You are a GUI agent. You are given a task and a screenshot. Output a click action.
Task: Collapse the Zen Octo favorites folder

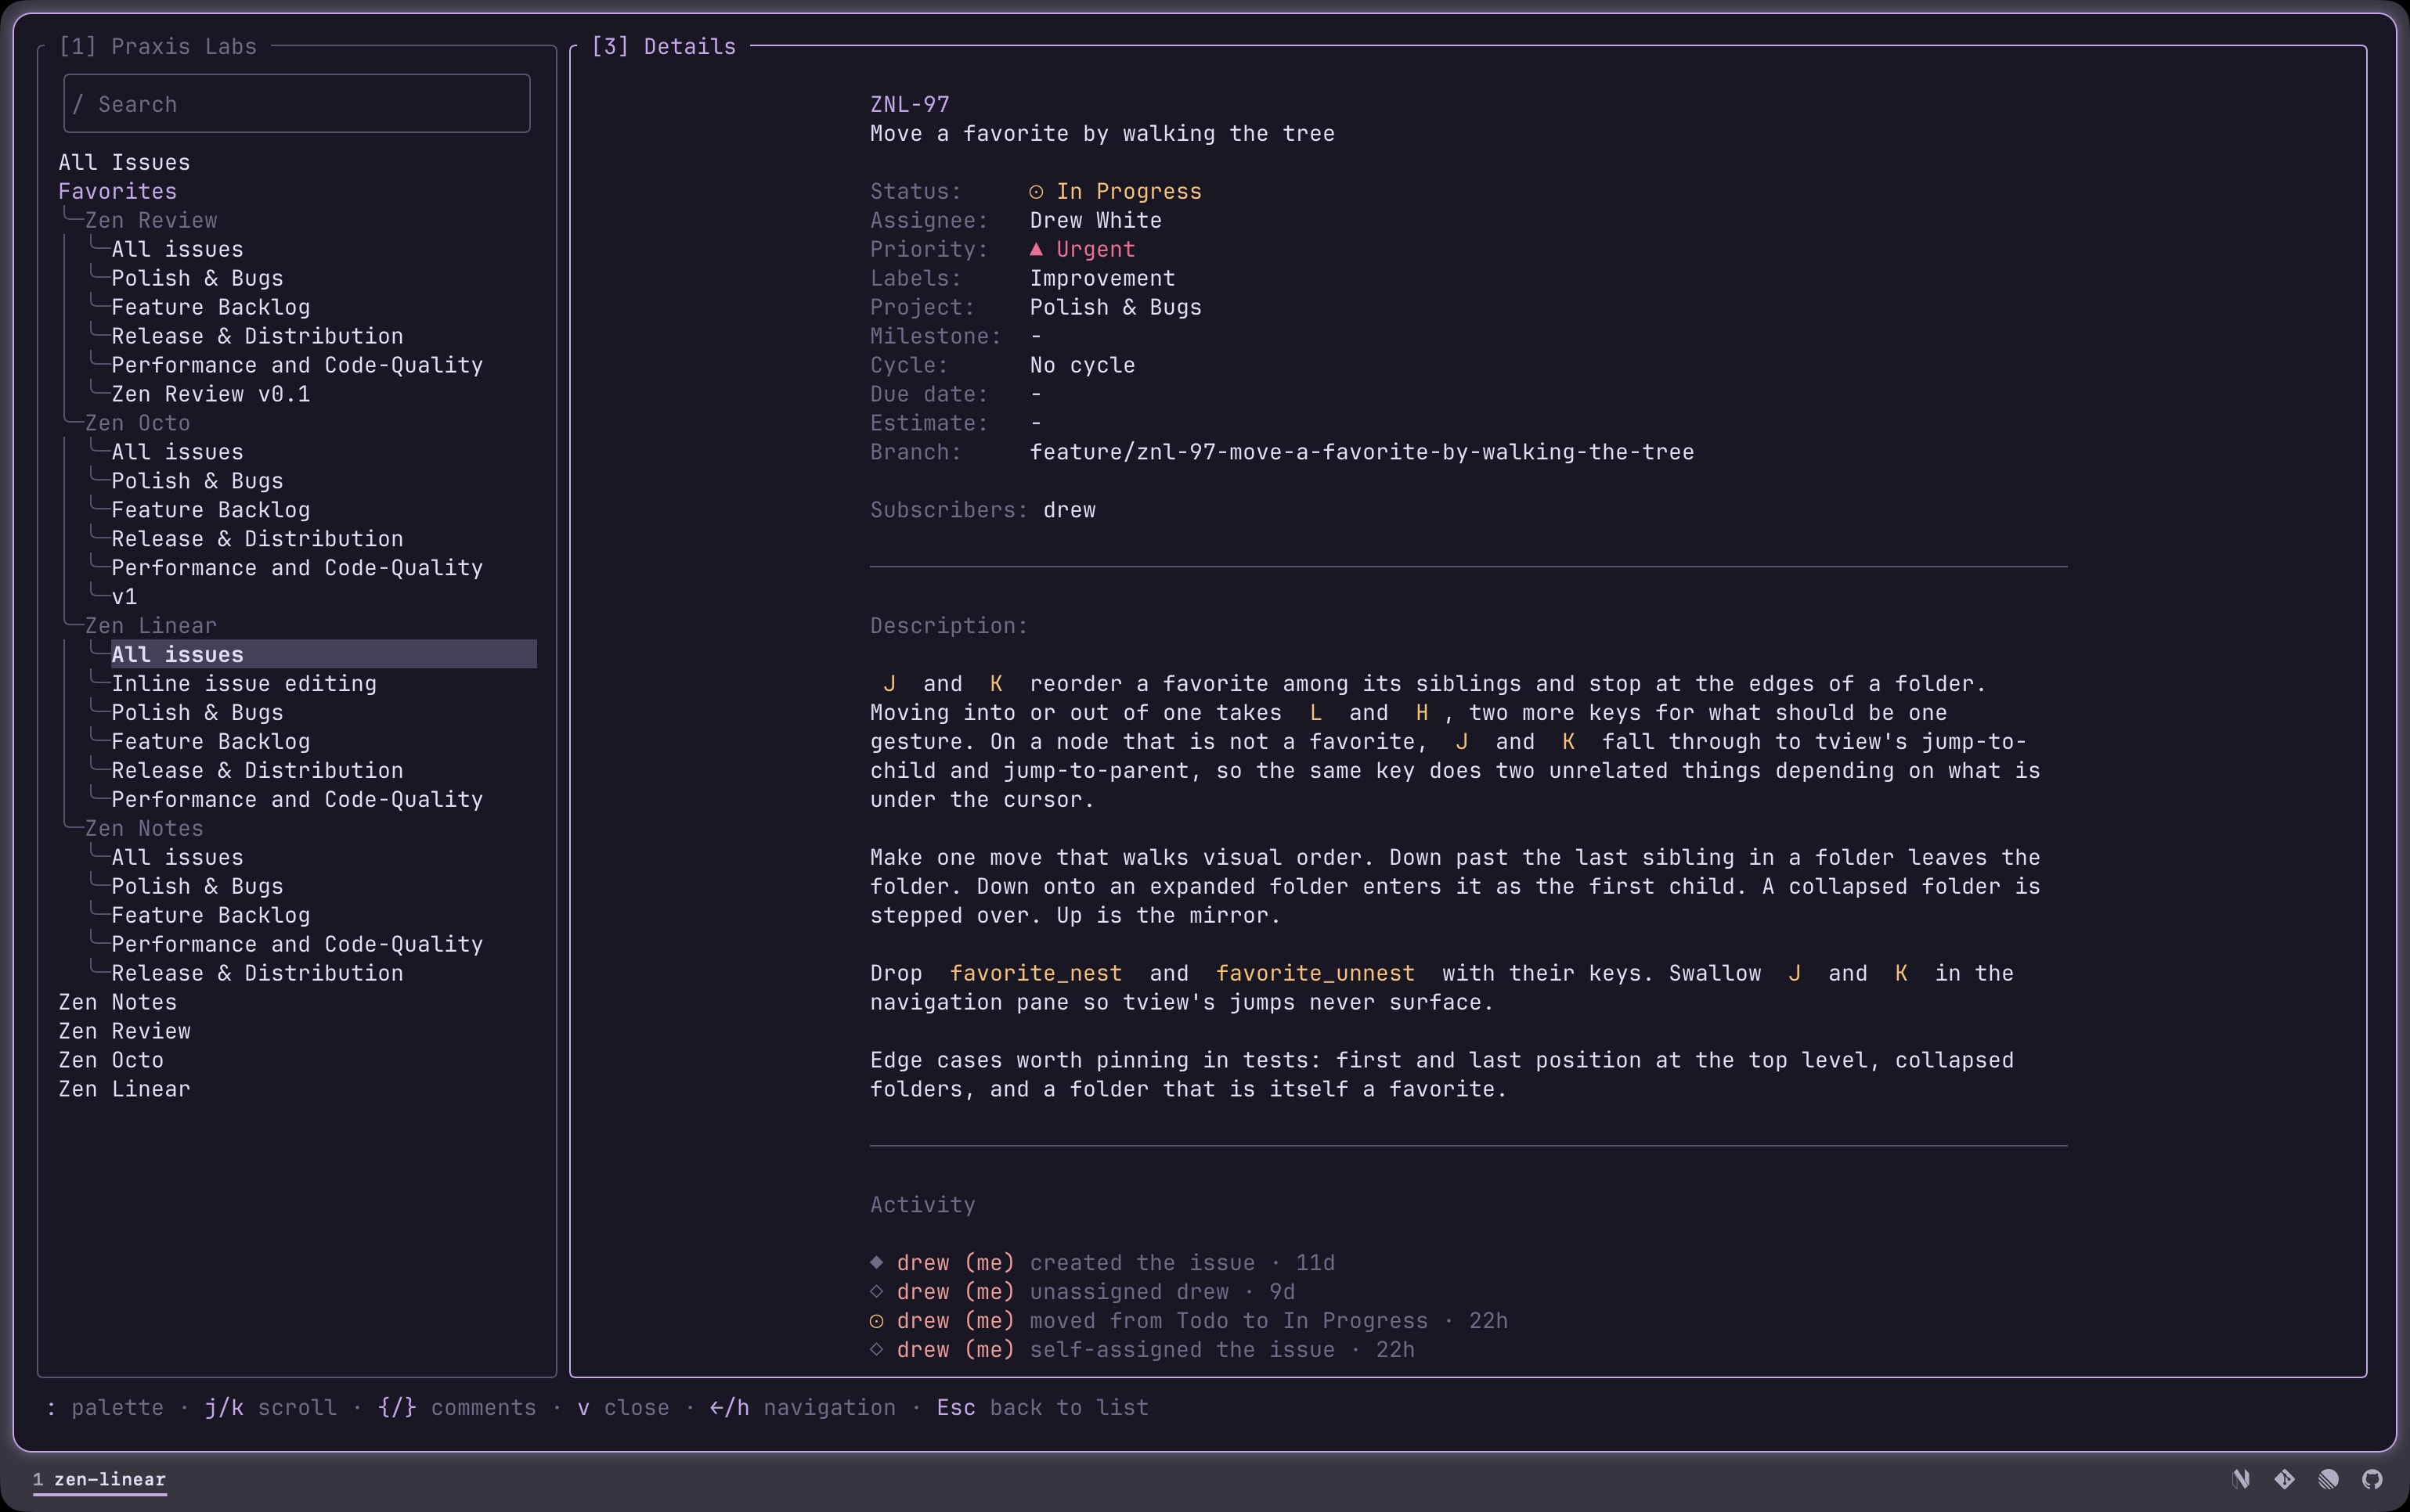(x=137, y=423)
